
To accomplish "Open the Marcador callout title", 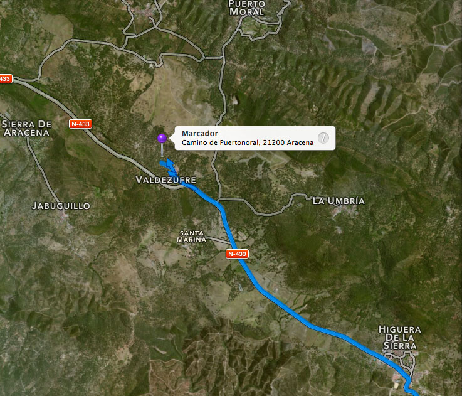I will (x=200, y=134).
